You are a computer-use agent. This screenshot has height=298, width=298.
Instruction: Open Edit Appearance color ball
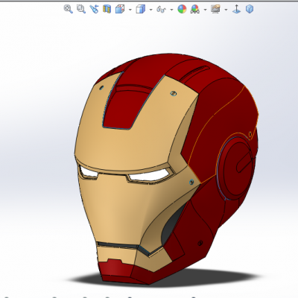coord(182,9)
